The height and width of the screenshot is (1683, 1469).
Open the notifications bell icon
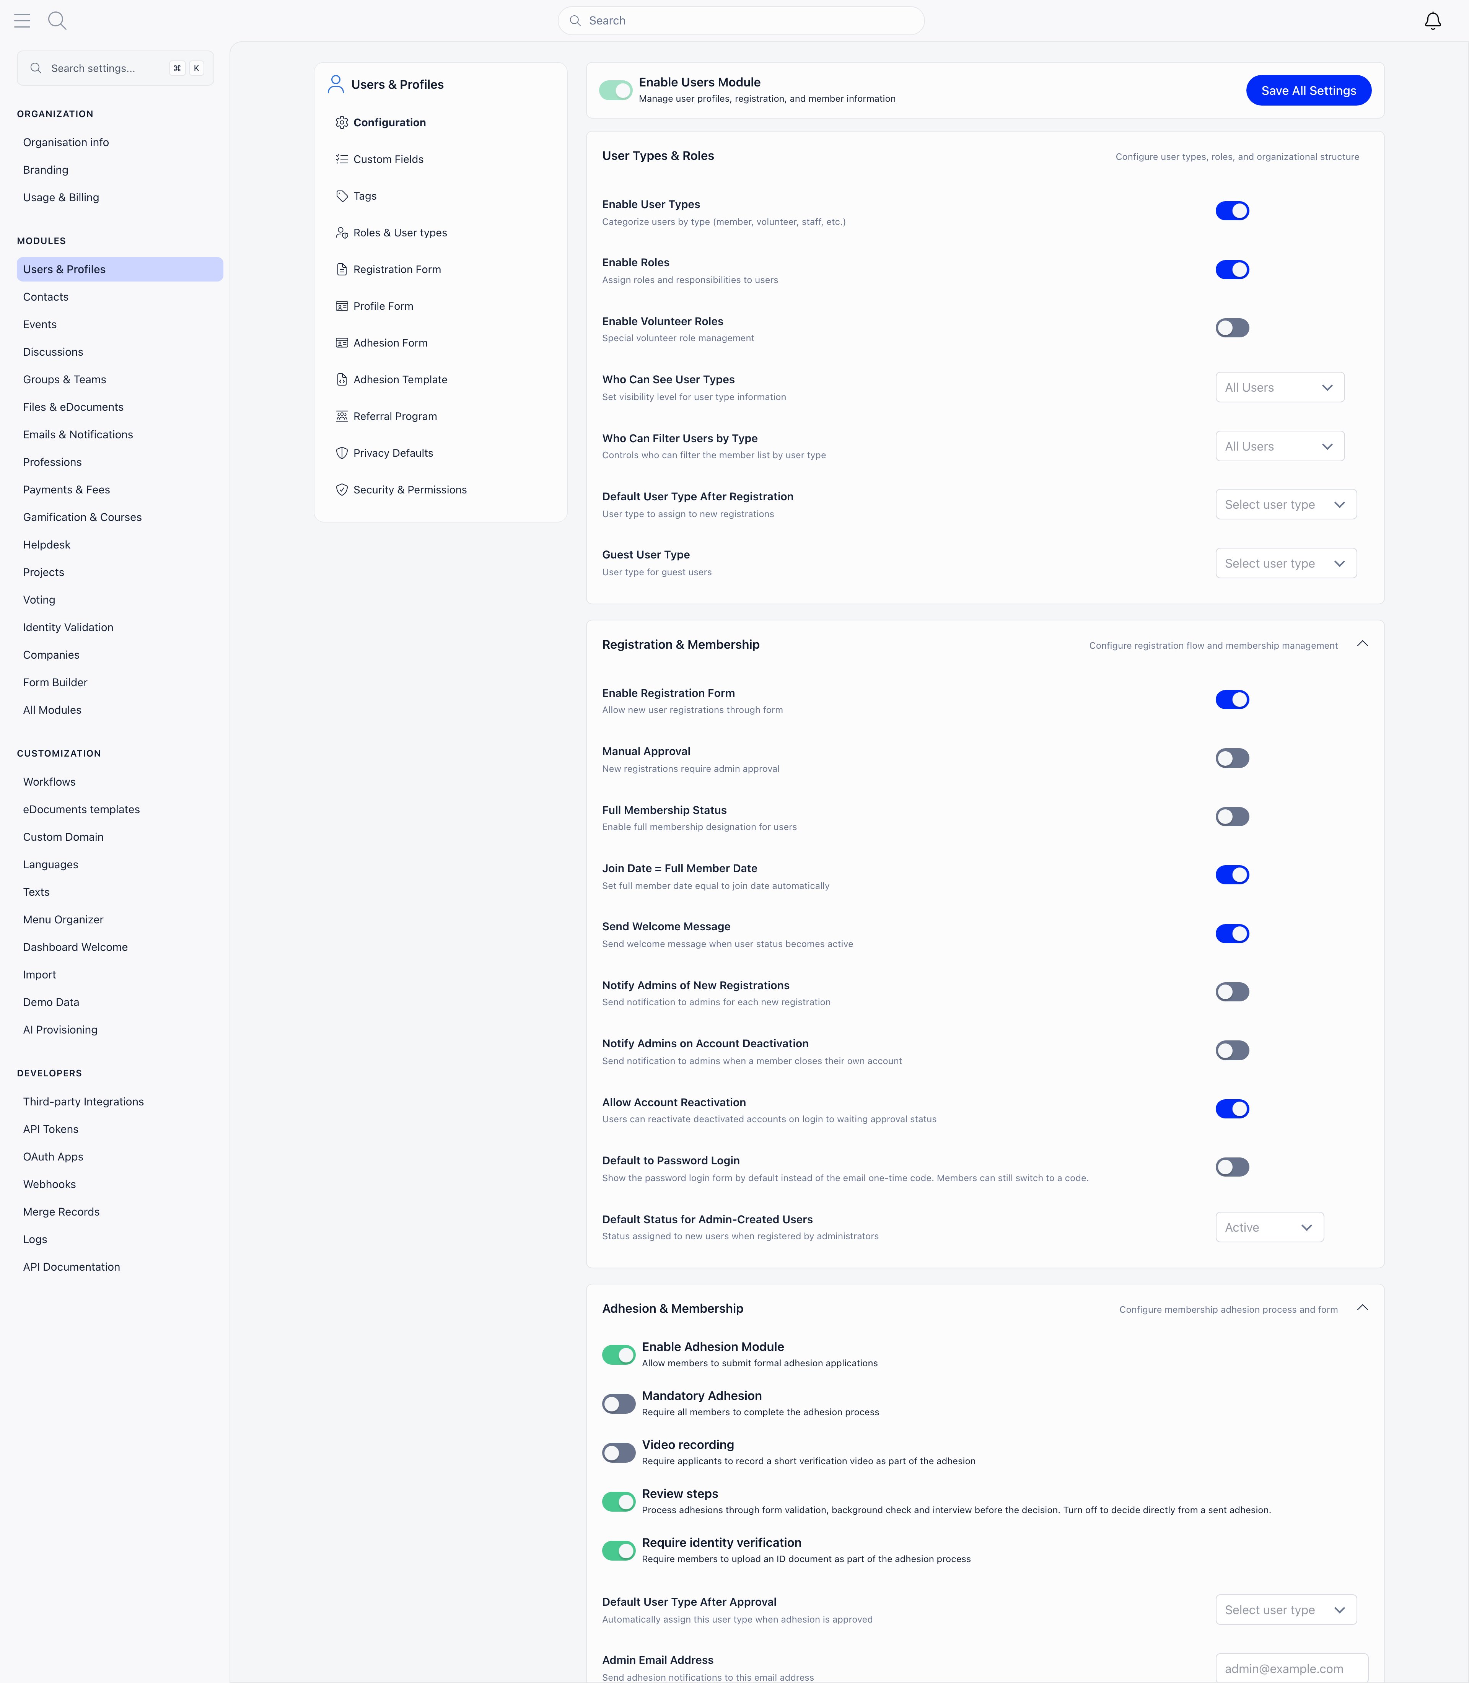tap(1432, 21)
